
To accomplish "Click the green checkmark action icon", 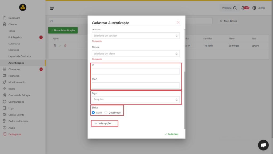I will [x=60, y=46].
